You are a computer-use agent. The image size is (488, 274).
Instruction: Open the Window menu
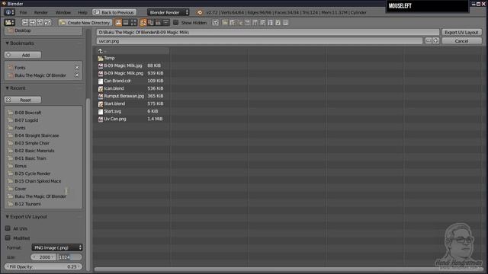[x=63, y=12]
